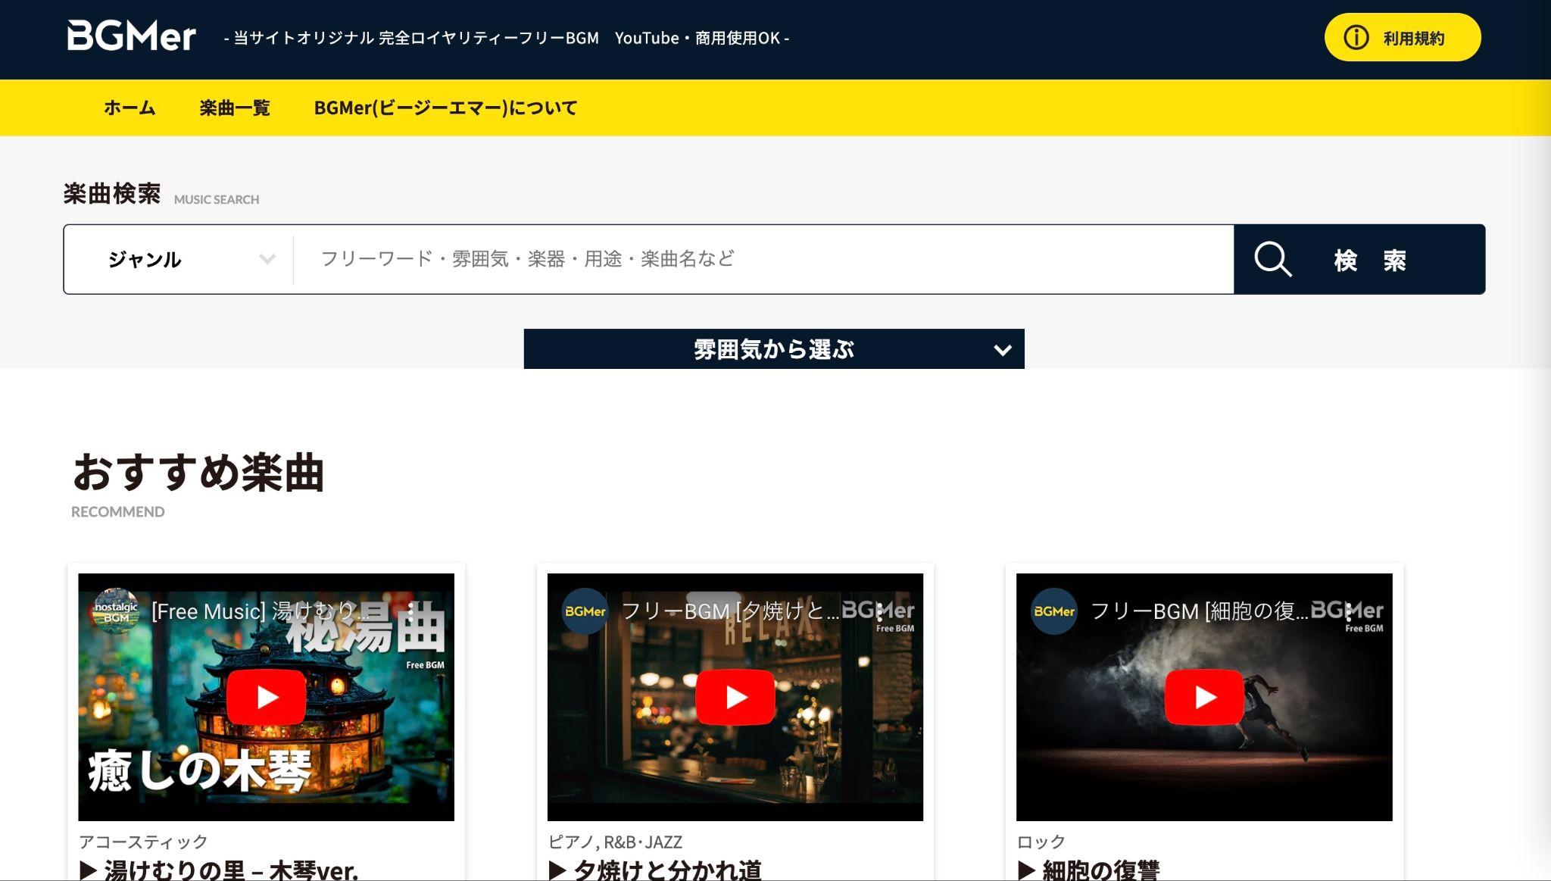Viewport: 1551px width, 881px height.
Task: Play the 湯けむり 秘湯曲 YouTube video
Action: tap(266, 697)
